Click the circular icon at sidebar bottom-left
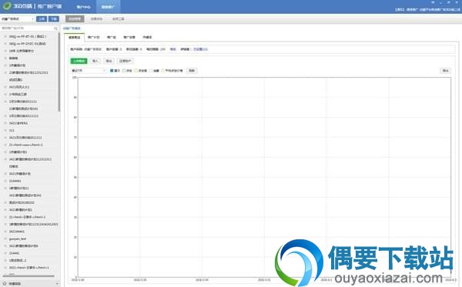The width and height of the screenshot is (462, 287). click(x=5, y=284)
